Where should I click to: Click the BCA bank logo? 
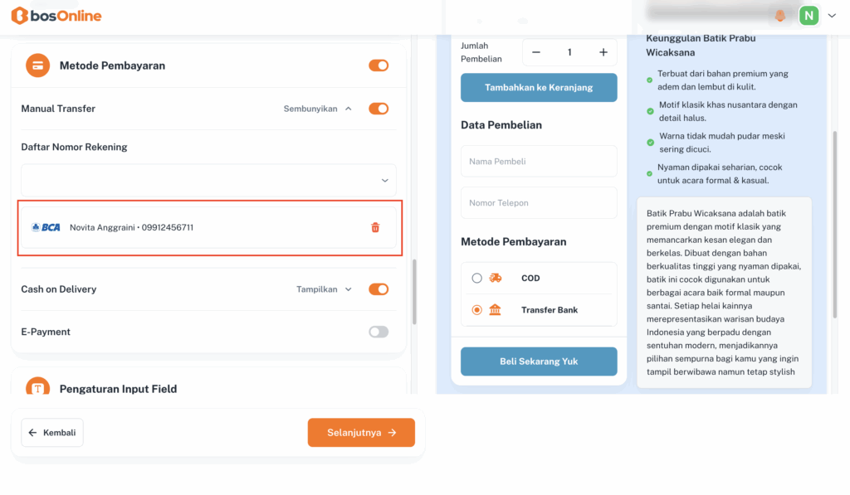[46, 227]
